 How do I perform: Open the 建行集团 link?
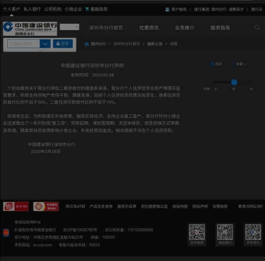tap(202, 10)
